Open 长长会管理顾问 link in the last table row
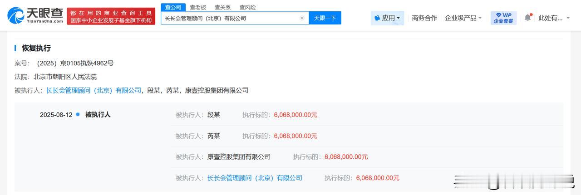The height and width of the screenshot is (195, 581). tap(255, 178)
